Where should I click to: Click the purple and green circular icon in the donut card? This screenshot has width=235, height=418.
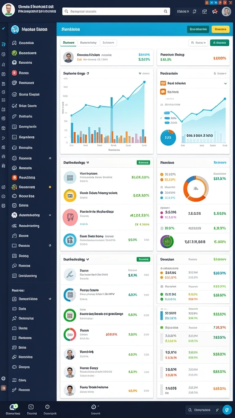(x=167, y=242)
